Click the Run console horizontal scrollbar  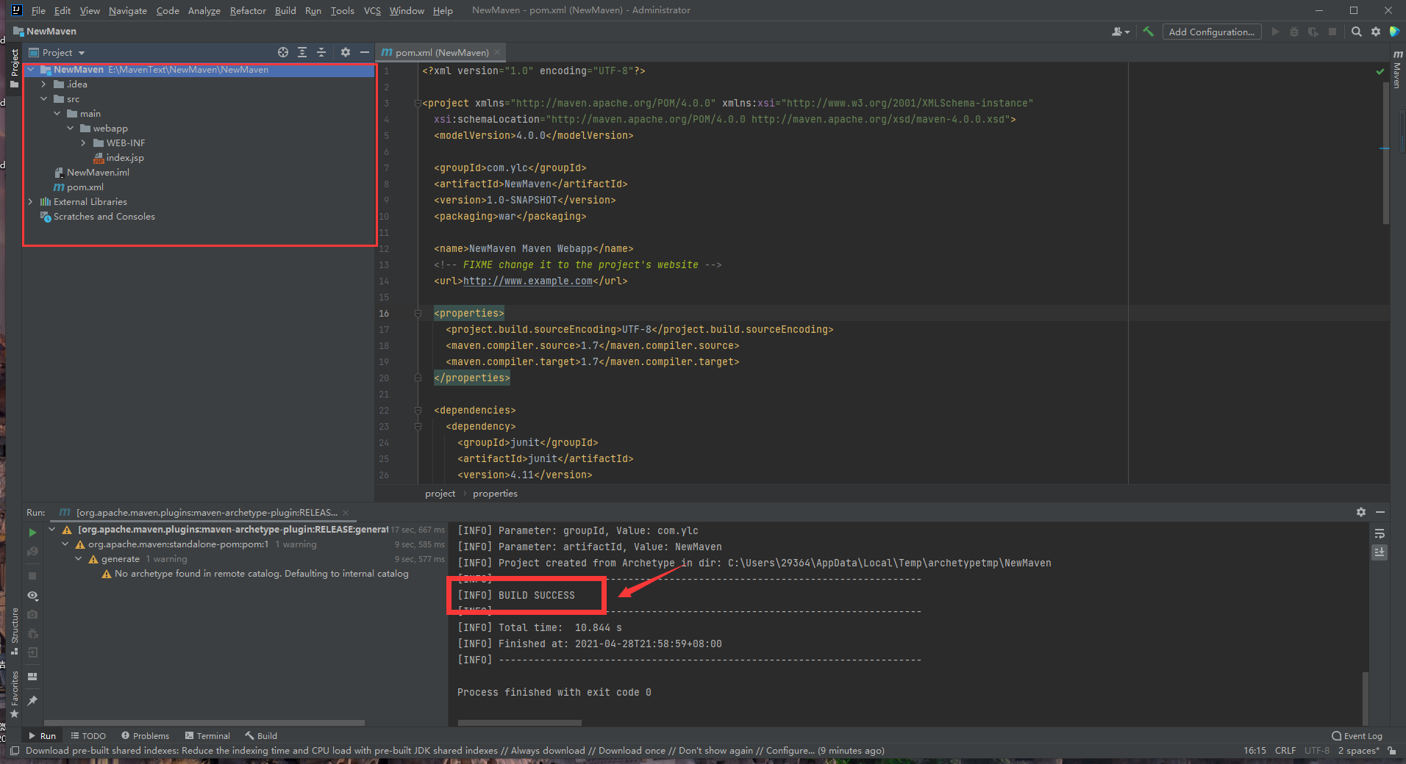coord(519,723)
